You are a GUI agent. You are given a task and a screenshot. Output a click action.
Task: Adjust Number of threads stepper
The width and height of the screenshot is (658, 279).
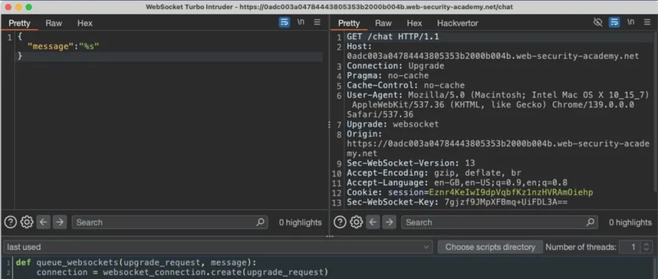click(x=646, y=247)
